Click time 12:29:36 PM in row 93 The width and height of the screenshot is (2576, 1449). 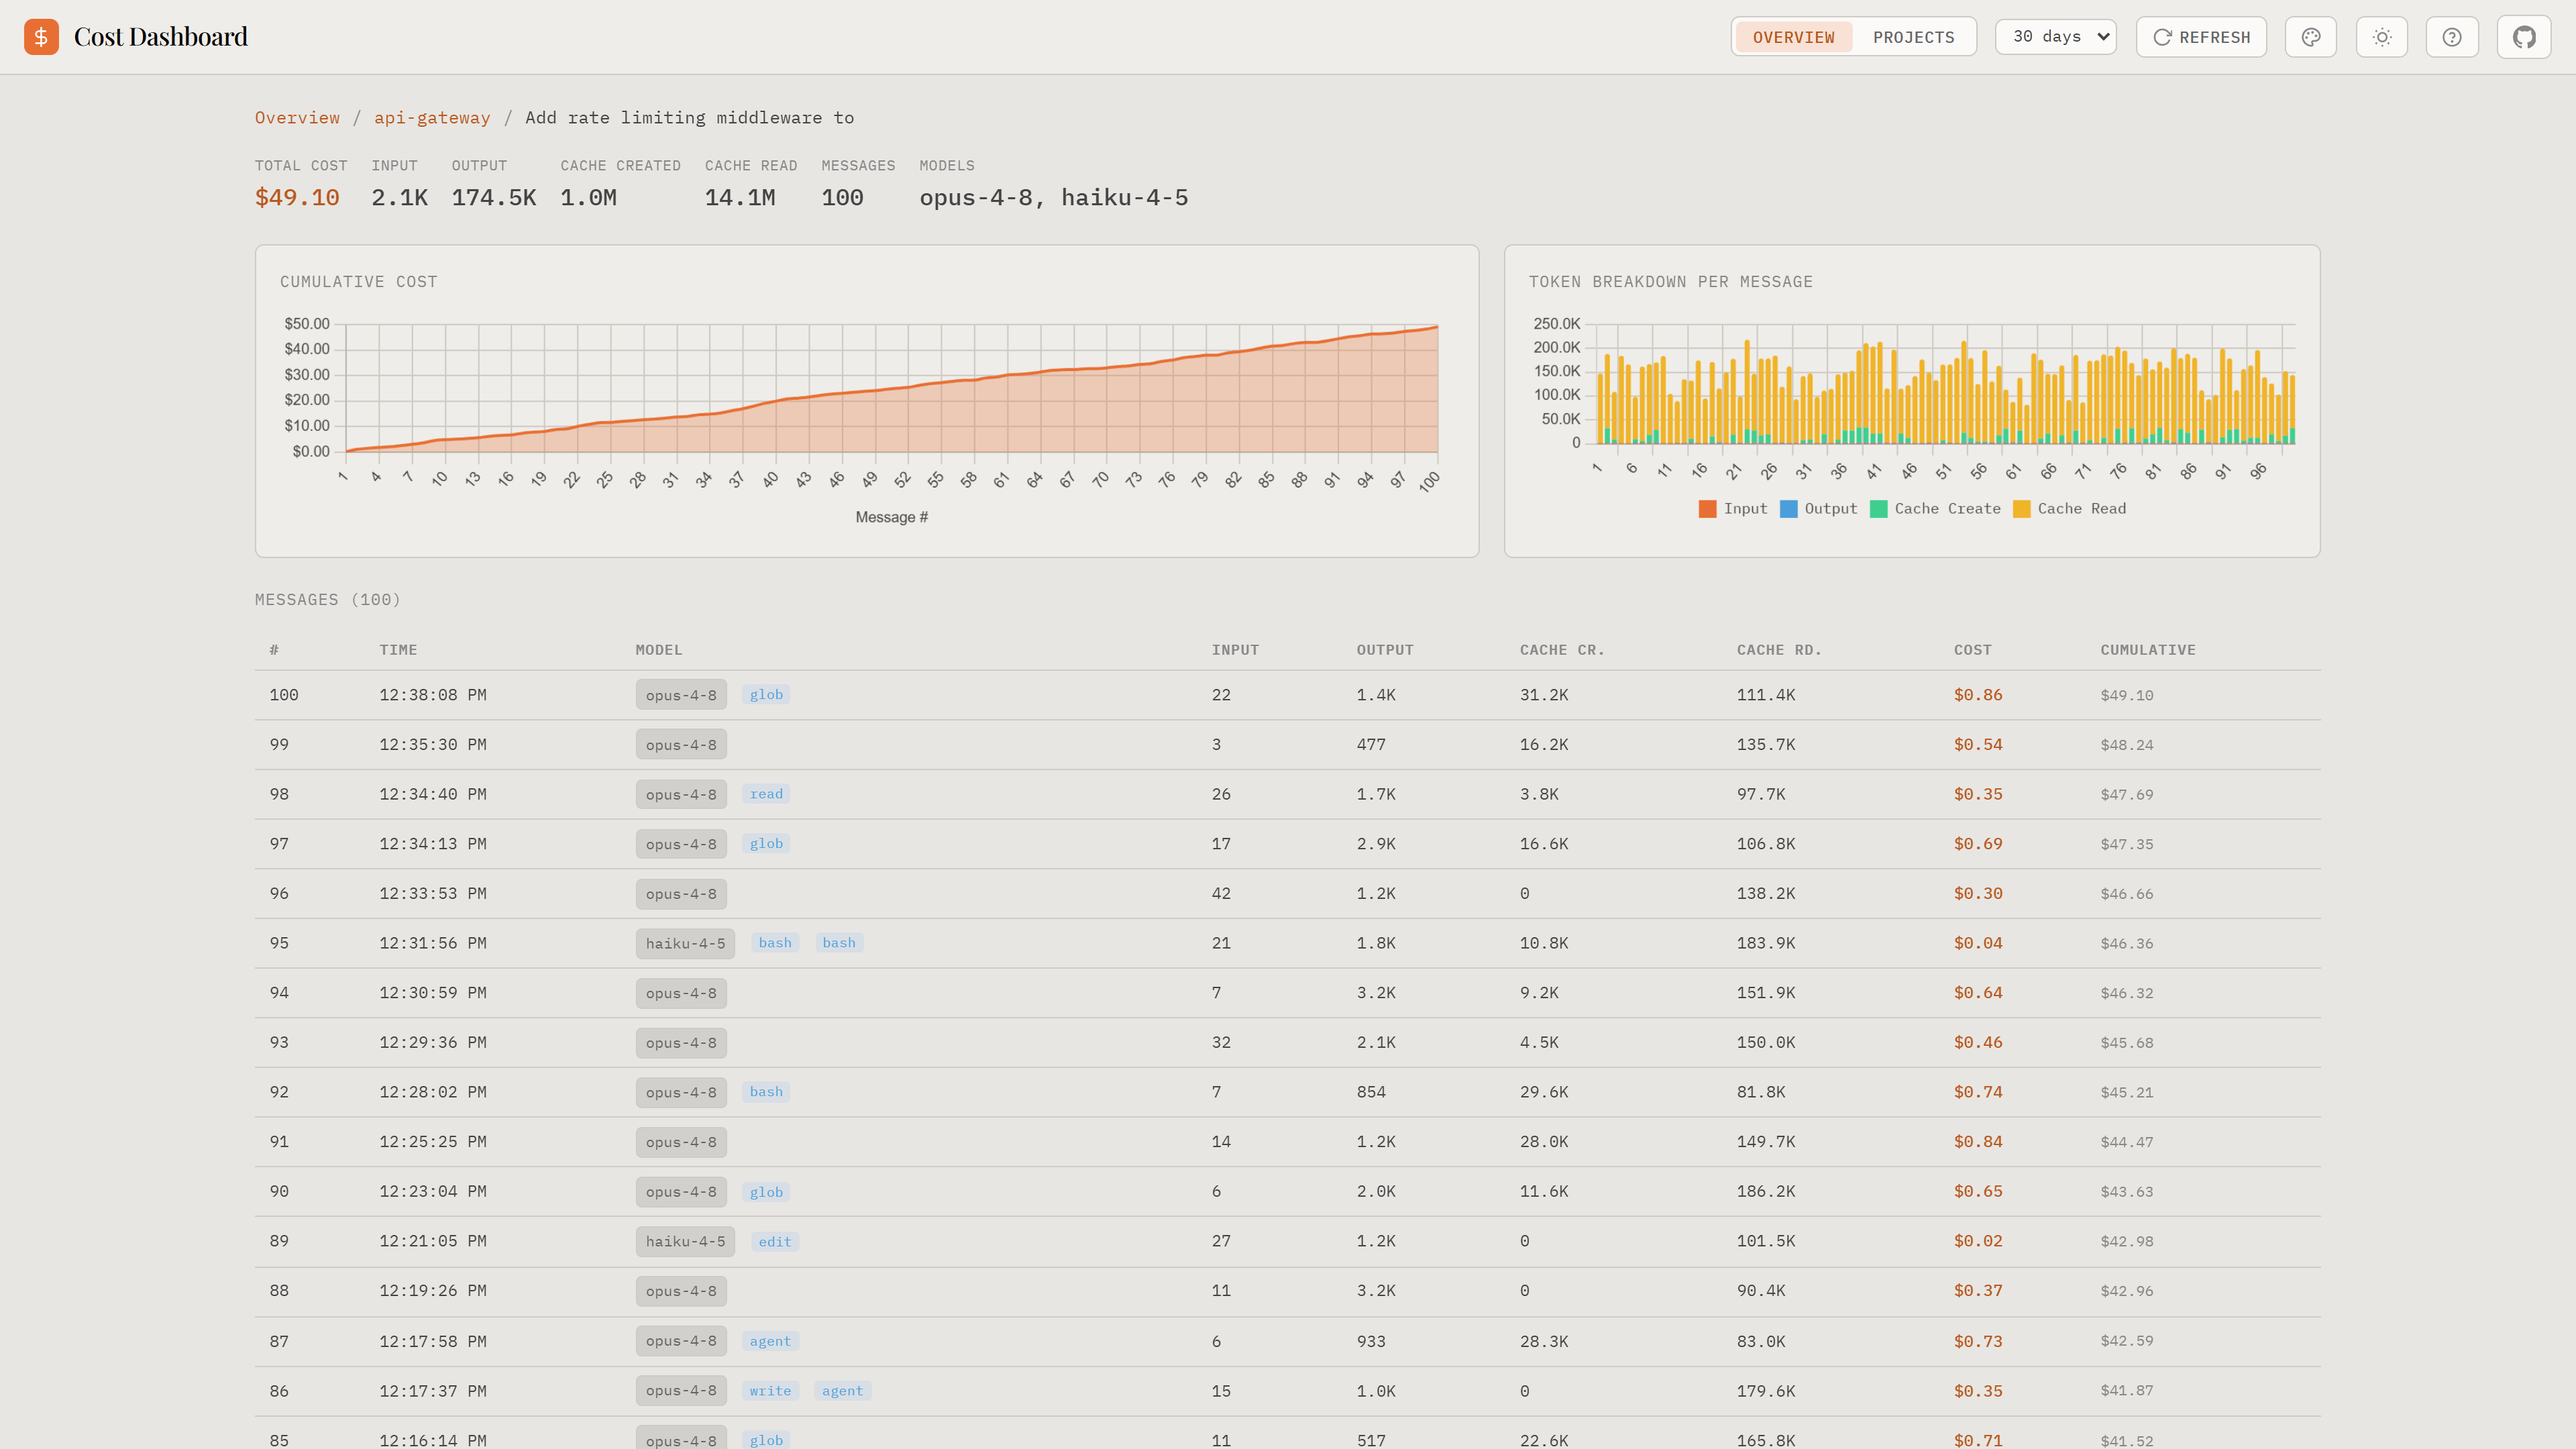coord(432,1043)
